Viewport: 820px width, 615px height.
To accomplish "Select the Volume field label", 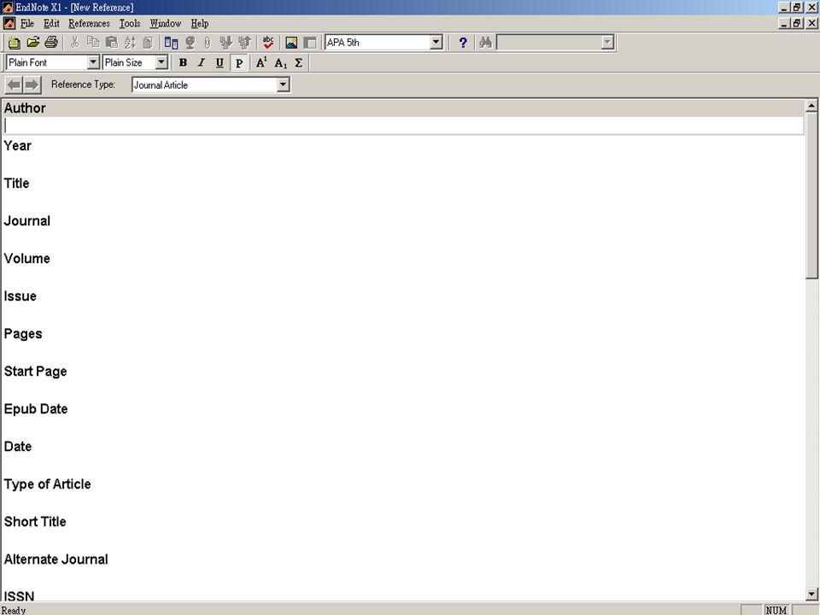I will 27,259.
